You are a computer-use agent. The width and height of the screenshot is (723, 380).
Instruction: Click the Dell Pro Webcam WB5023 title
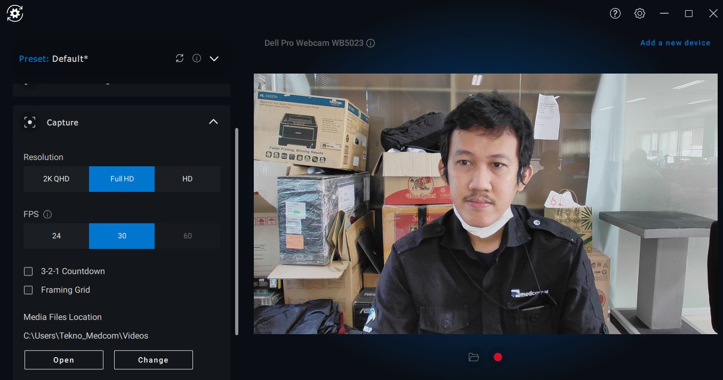314,43
